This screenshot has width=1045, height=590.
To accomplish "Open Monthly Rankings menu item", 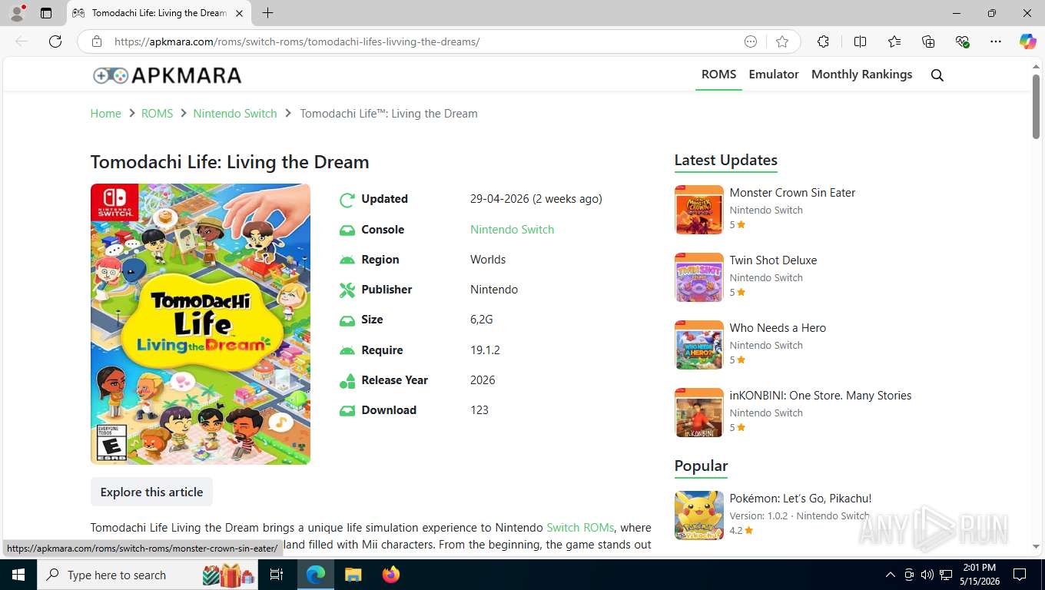I will tap(861, 75).
